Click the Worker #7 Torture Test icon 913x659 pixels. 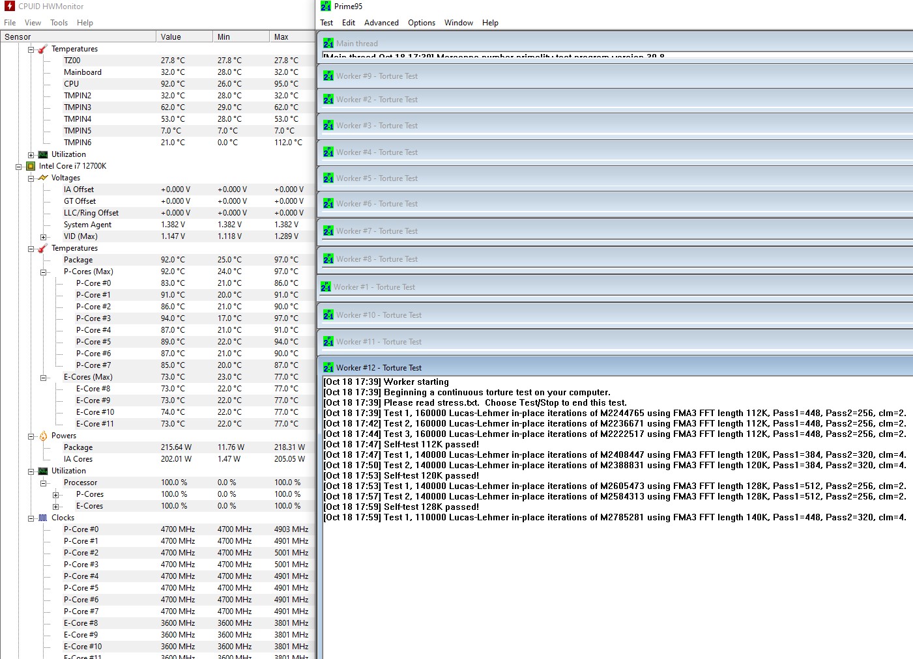pos(328,231)
